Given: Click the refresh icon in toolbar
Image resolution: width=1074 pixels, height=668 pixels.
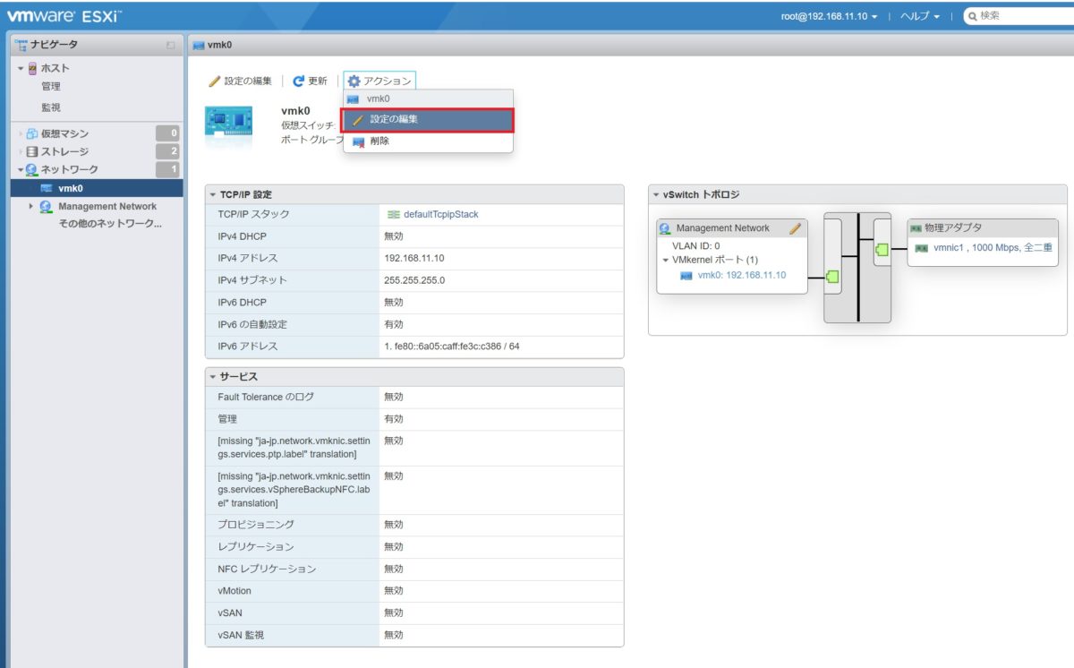Looking at the screenshot, I should [x=299, y=81].
